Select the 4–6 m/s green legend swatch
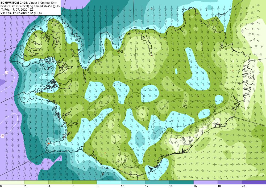266x188 pixels. coord(60,182)
